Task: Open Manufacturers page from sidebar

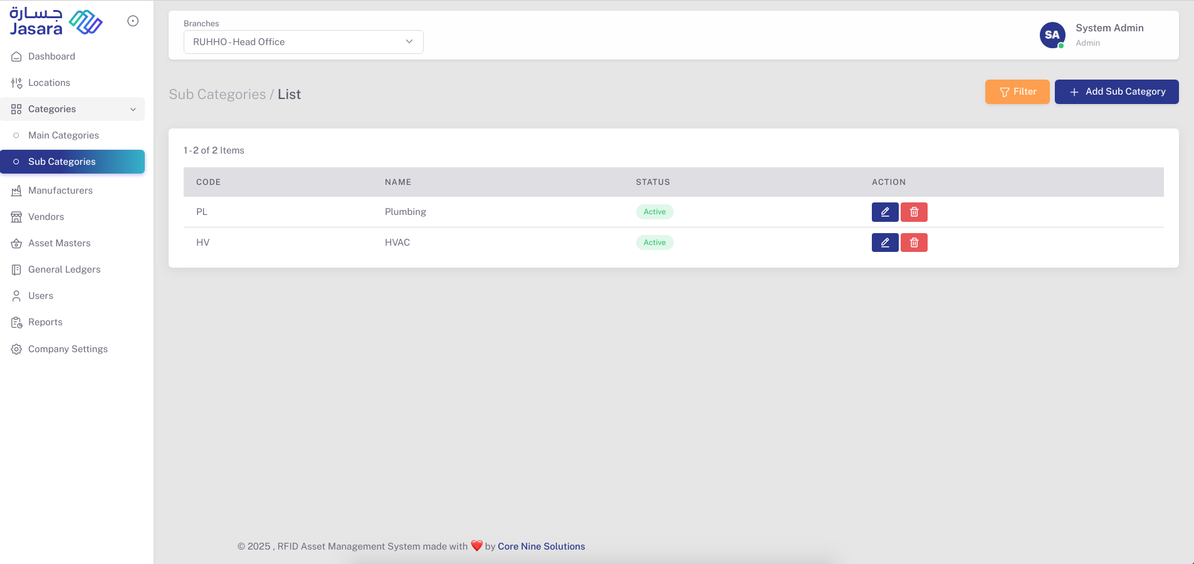Action: click(x=60, y=191)
